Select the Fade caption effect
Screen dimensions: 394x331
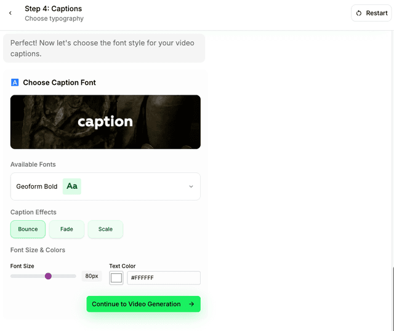click(x=66, y=229)
